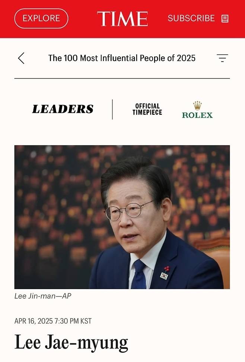Screen dimensions: 245x362
Task: Click the Lee Jae-myung headline
Action: tap(71, 343)
